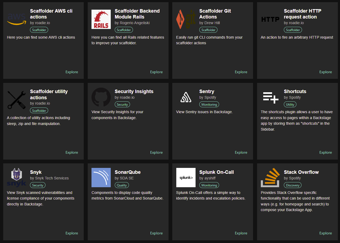Explore the Security Insights plugin

(x=156, y=152)
